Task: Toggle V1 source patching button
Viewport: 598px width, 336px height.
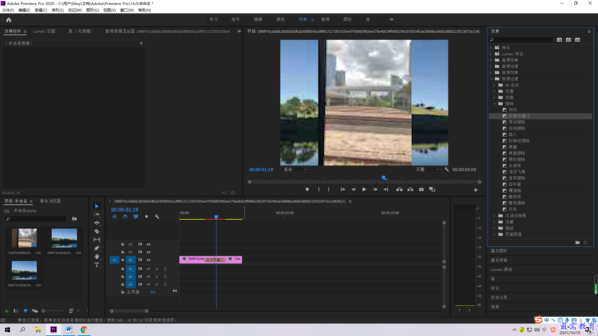Action: click(114, 260)
